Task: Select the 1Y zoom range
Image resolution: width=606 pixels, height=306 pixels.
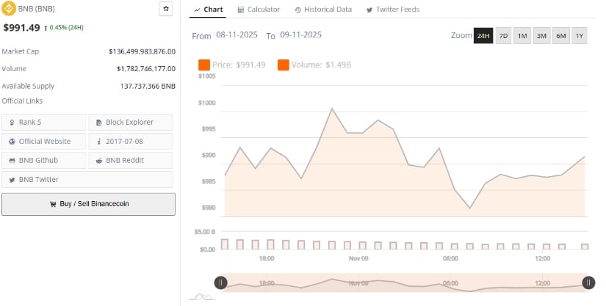Action: [x=579, y=36]
